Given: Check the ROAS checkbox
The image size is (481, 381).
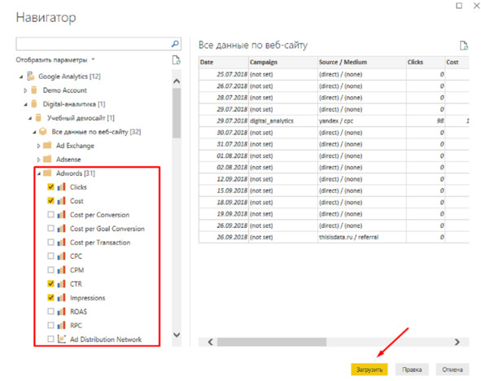Looking at the screenshot, I should [51, 311].
